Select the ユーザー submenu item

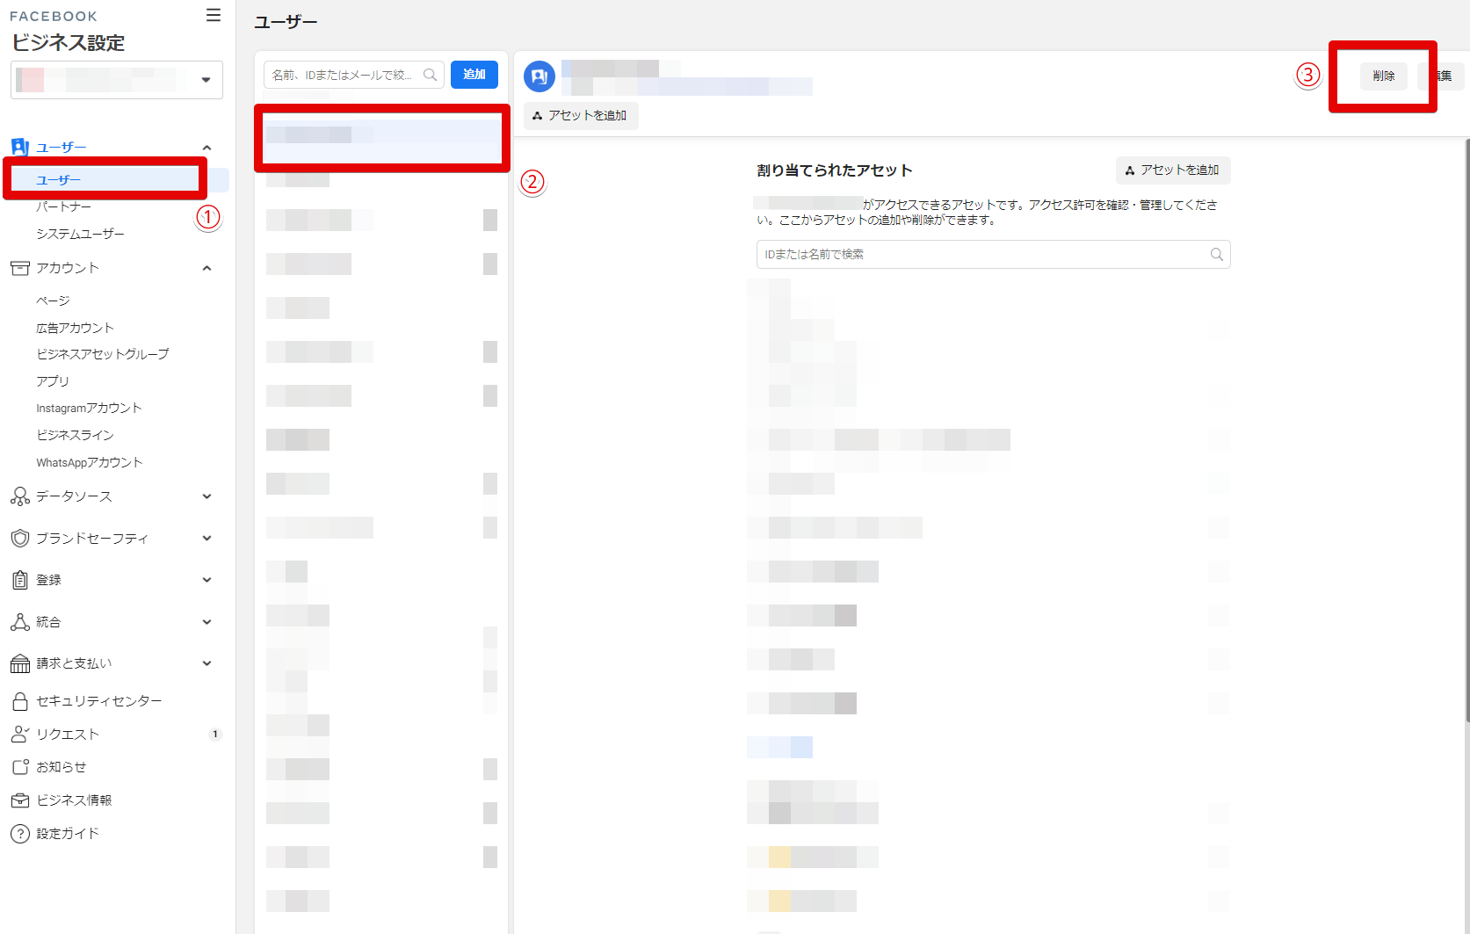58,180
